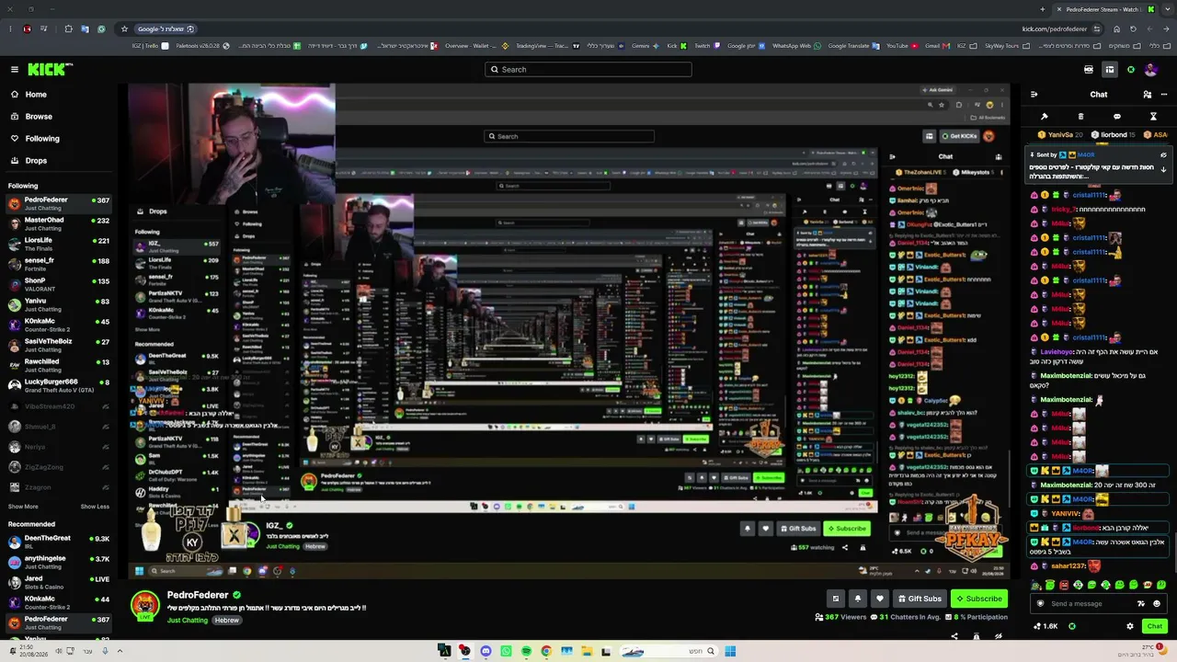This screenshot has height=662, width=1177.
Task: Open the chat users list icon
Action: pos(1148,95)
